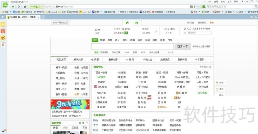Image resolution: width=258 pixels, height=134 pixels.
Task: Click the skin shirt icon in title bar
Action: click(243, 1)
